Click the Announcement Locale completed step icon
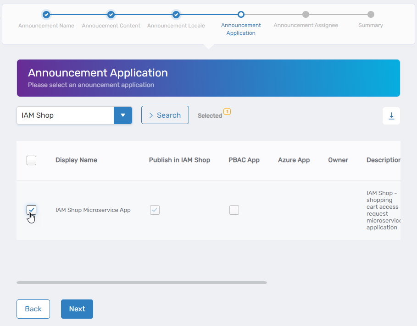The image size is (417, 326). tap(176, 15)
